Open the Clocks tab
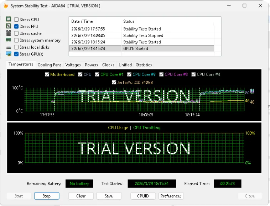 108,65
